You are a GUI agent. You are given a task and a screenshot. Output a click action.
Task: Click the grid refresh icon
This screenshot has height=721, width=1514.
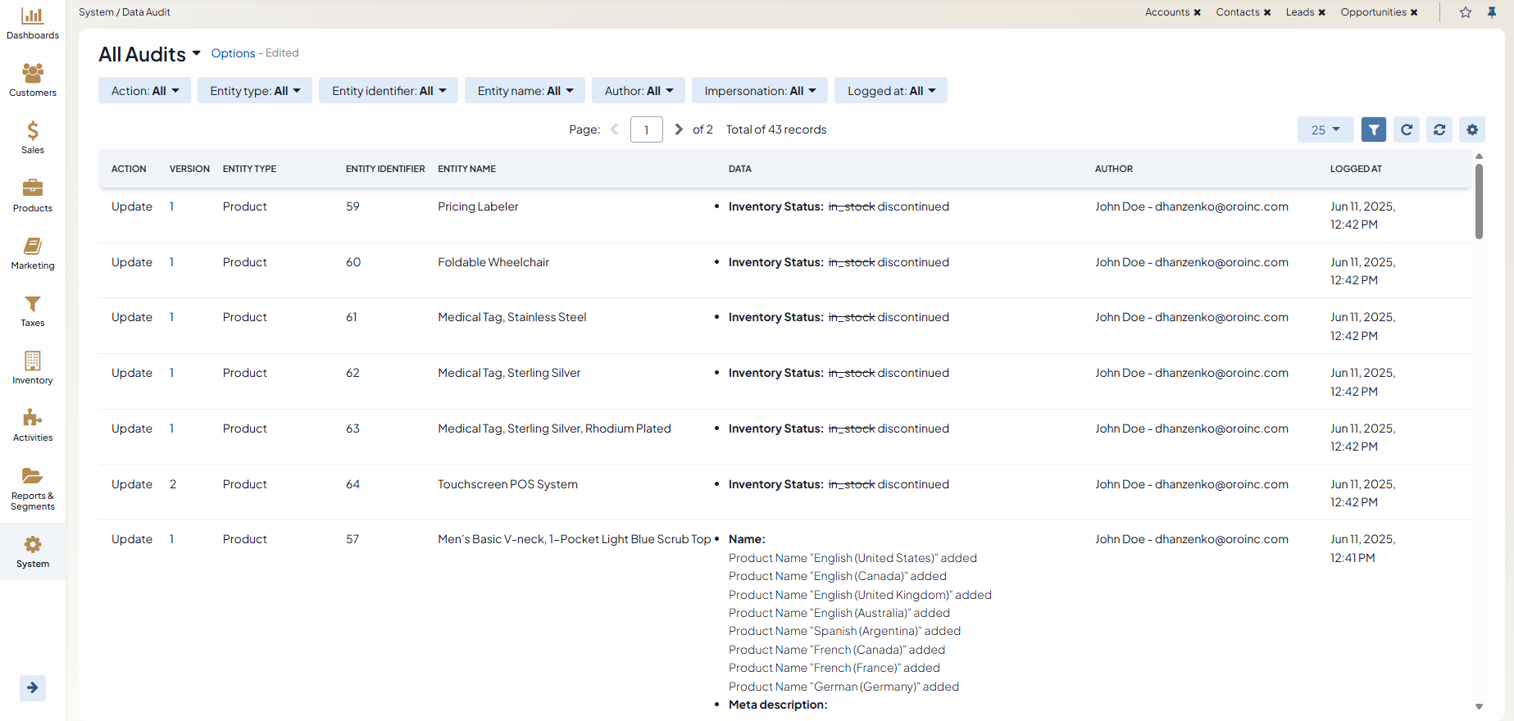tap(1407, 129)
